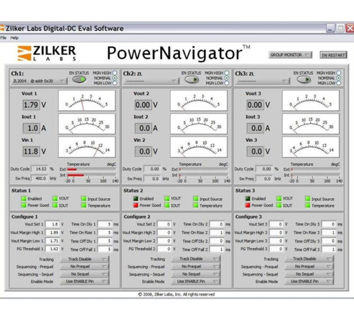The height and width of the screenshot is (329, 354).
Task: Click Status 2 Input Source indicator
Action: pyautogui.click(x=196, y=199)
